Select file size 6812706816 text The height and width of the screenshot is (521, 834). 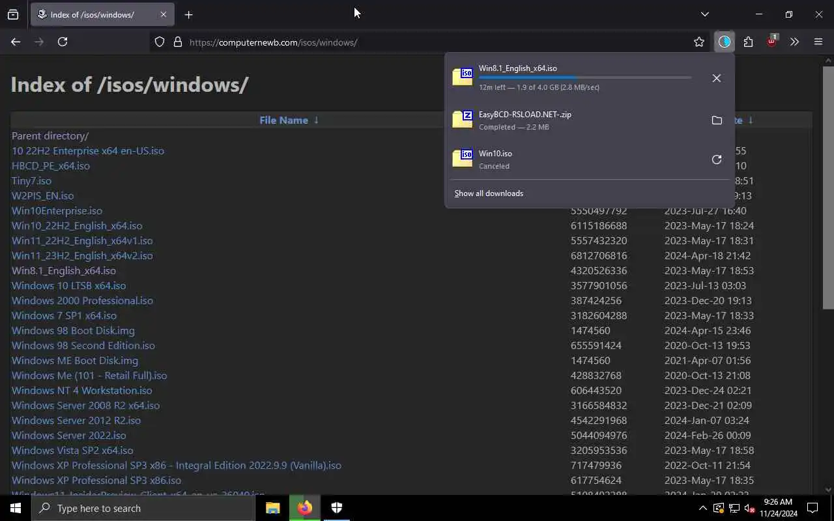click(x=599, y=255)
